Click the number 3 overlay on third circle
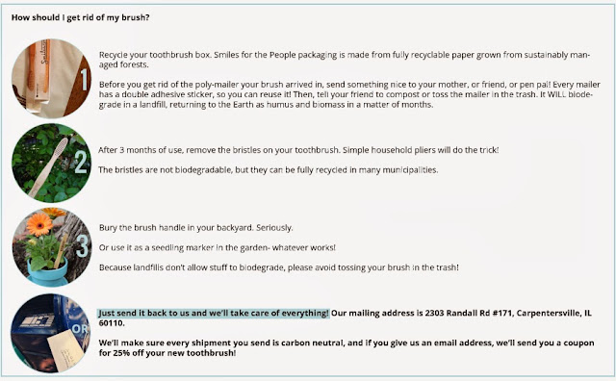Viewport: 616px width, 381px height. [82, 246]
